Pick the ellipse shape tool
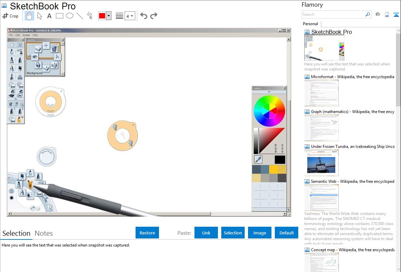This screenshot has height=272, width=401. [70, 16]
